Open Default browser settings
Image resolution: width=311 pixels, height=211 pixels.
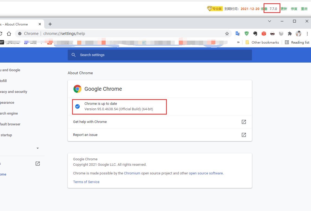(x=10, y=124)
